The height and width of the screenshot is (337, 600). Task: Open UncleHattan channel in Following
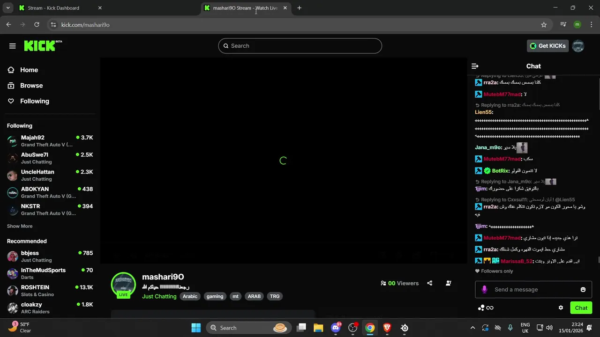50,175
